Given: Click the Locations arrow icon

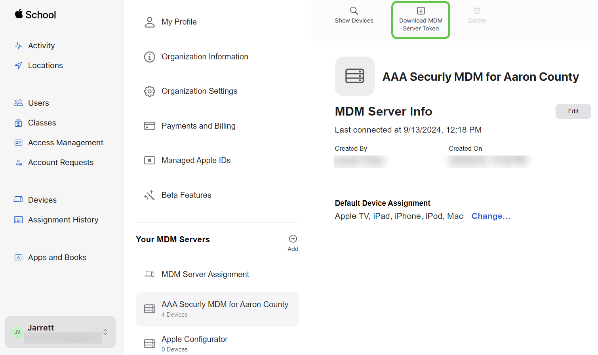Looking at the screenshot, I should (x=18, y=66).
